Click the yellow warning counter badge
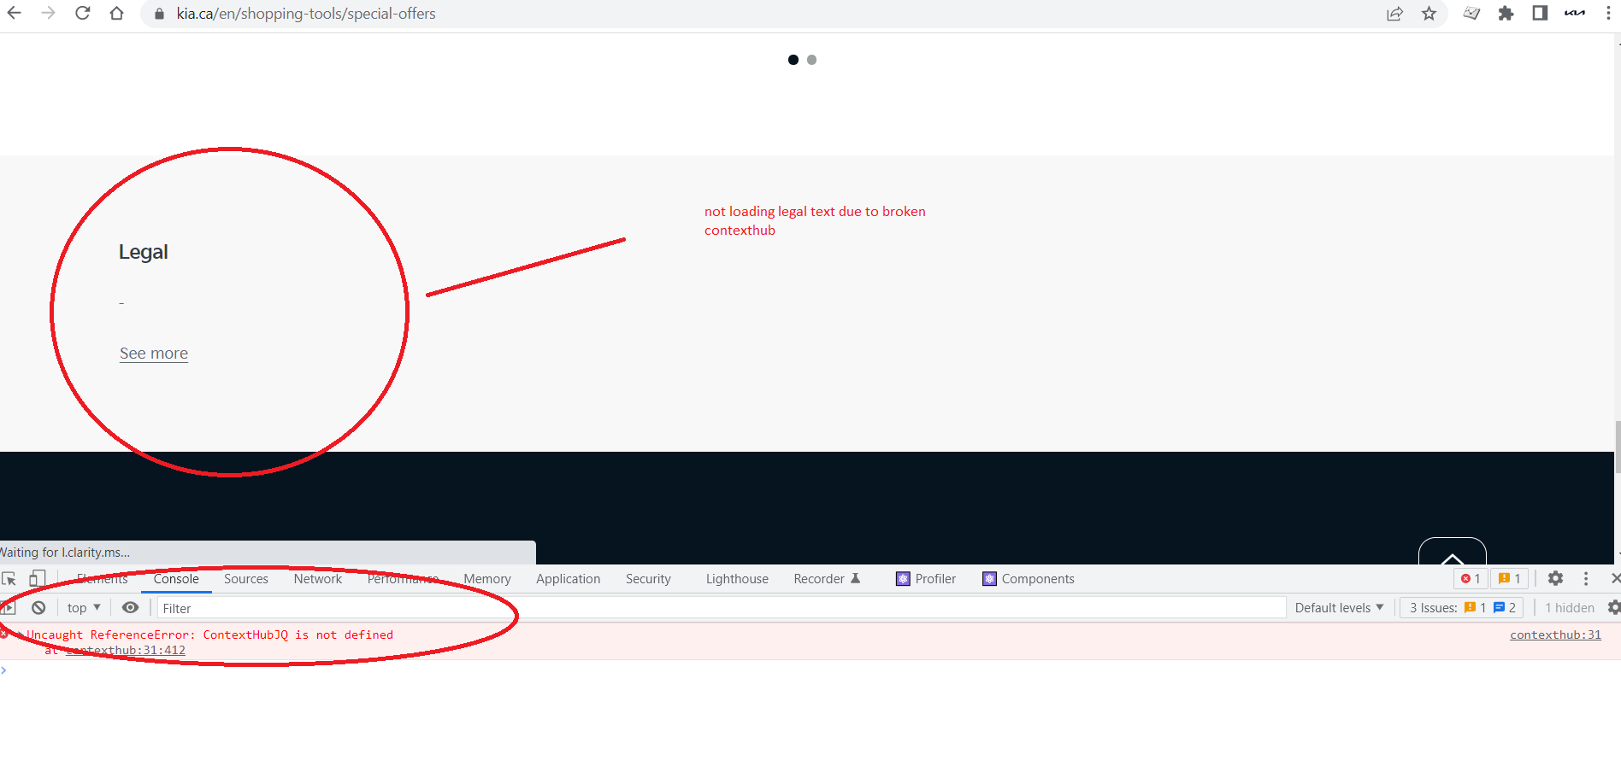 (1509, 578)
